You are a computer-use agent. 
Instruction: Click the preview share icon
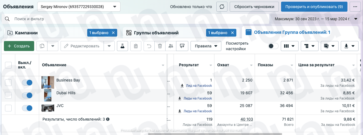click(x=182, y=46)
